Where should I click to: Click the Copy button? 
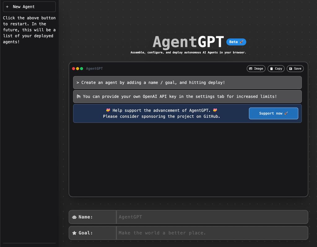(276, 68)
